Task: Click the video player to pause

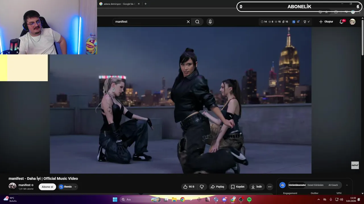Action: click(x=181, y=100)
